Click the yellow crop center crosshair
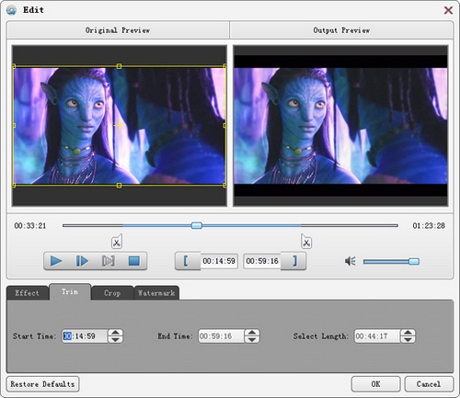The height and width of the screenshot is (398, 460). [119, 126]
